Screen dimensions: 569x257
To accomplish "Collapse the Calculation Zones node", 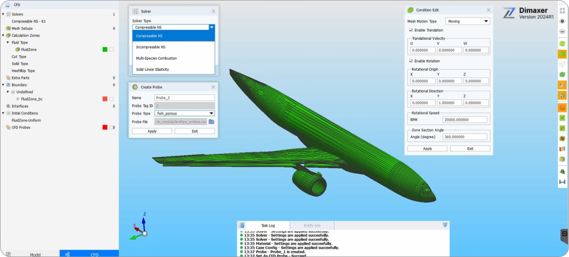I will point(3,36).
